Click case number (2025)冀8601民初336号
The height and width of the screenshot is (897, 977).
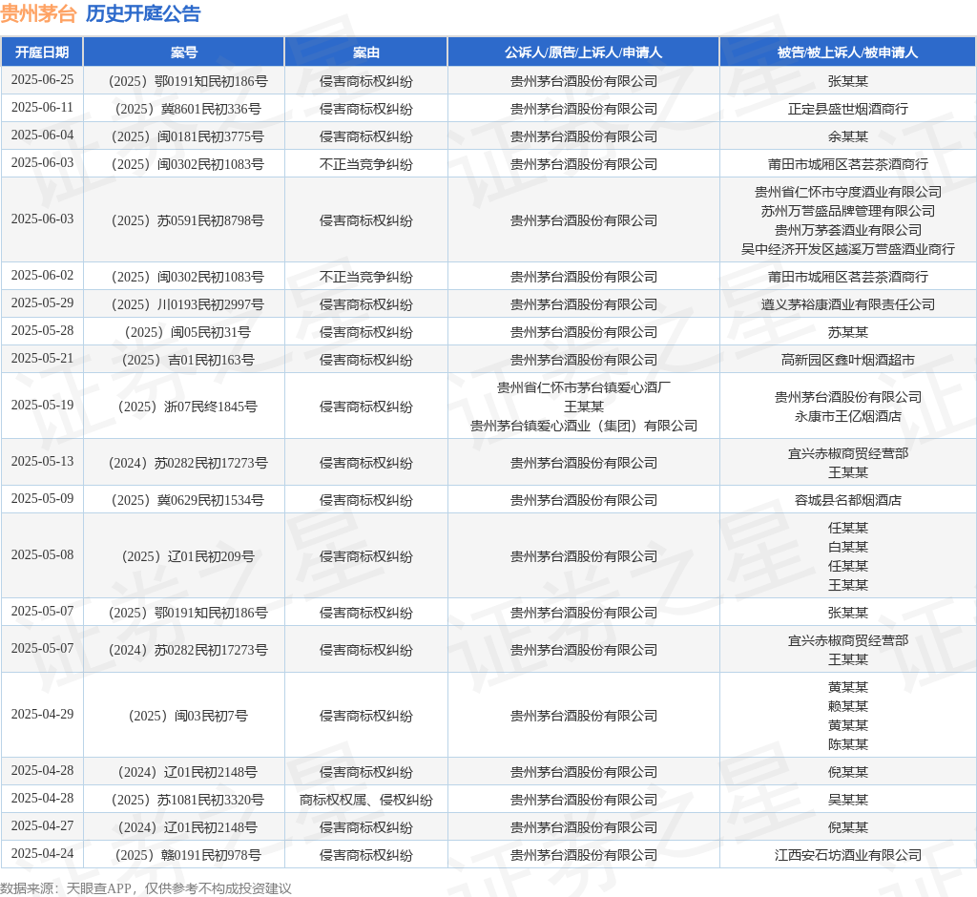(188, 109)
